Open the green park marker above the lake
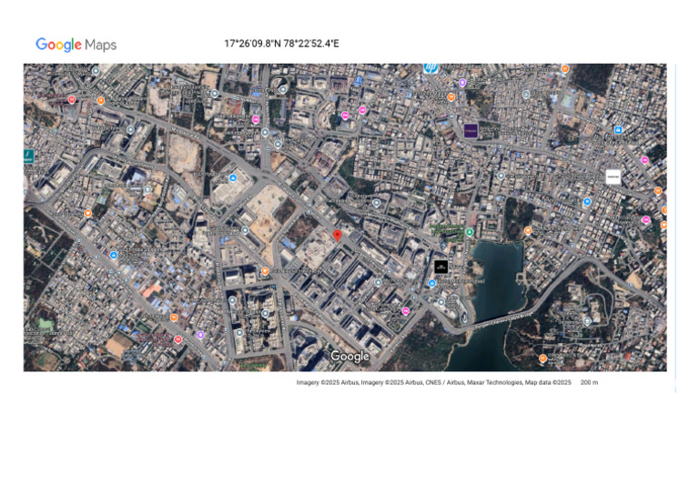This screenshot has width=699, height=494. pos(469,232)
